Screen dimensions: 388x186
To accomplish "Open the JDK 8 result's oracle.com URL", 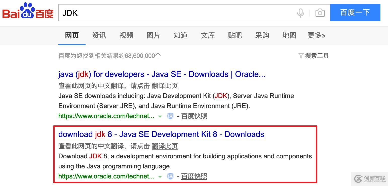I will pos(106,176).
